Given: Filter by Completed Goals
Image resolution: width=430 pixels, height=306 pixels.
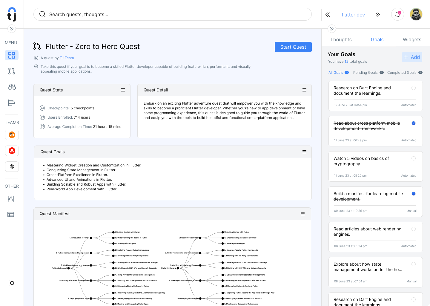Looking at the screenshot, I should click(405, 73).
